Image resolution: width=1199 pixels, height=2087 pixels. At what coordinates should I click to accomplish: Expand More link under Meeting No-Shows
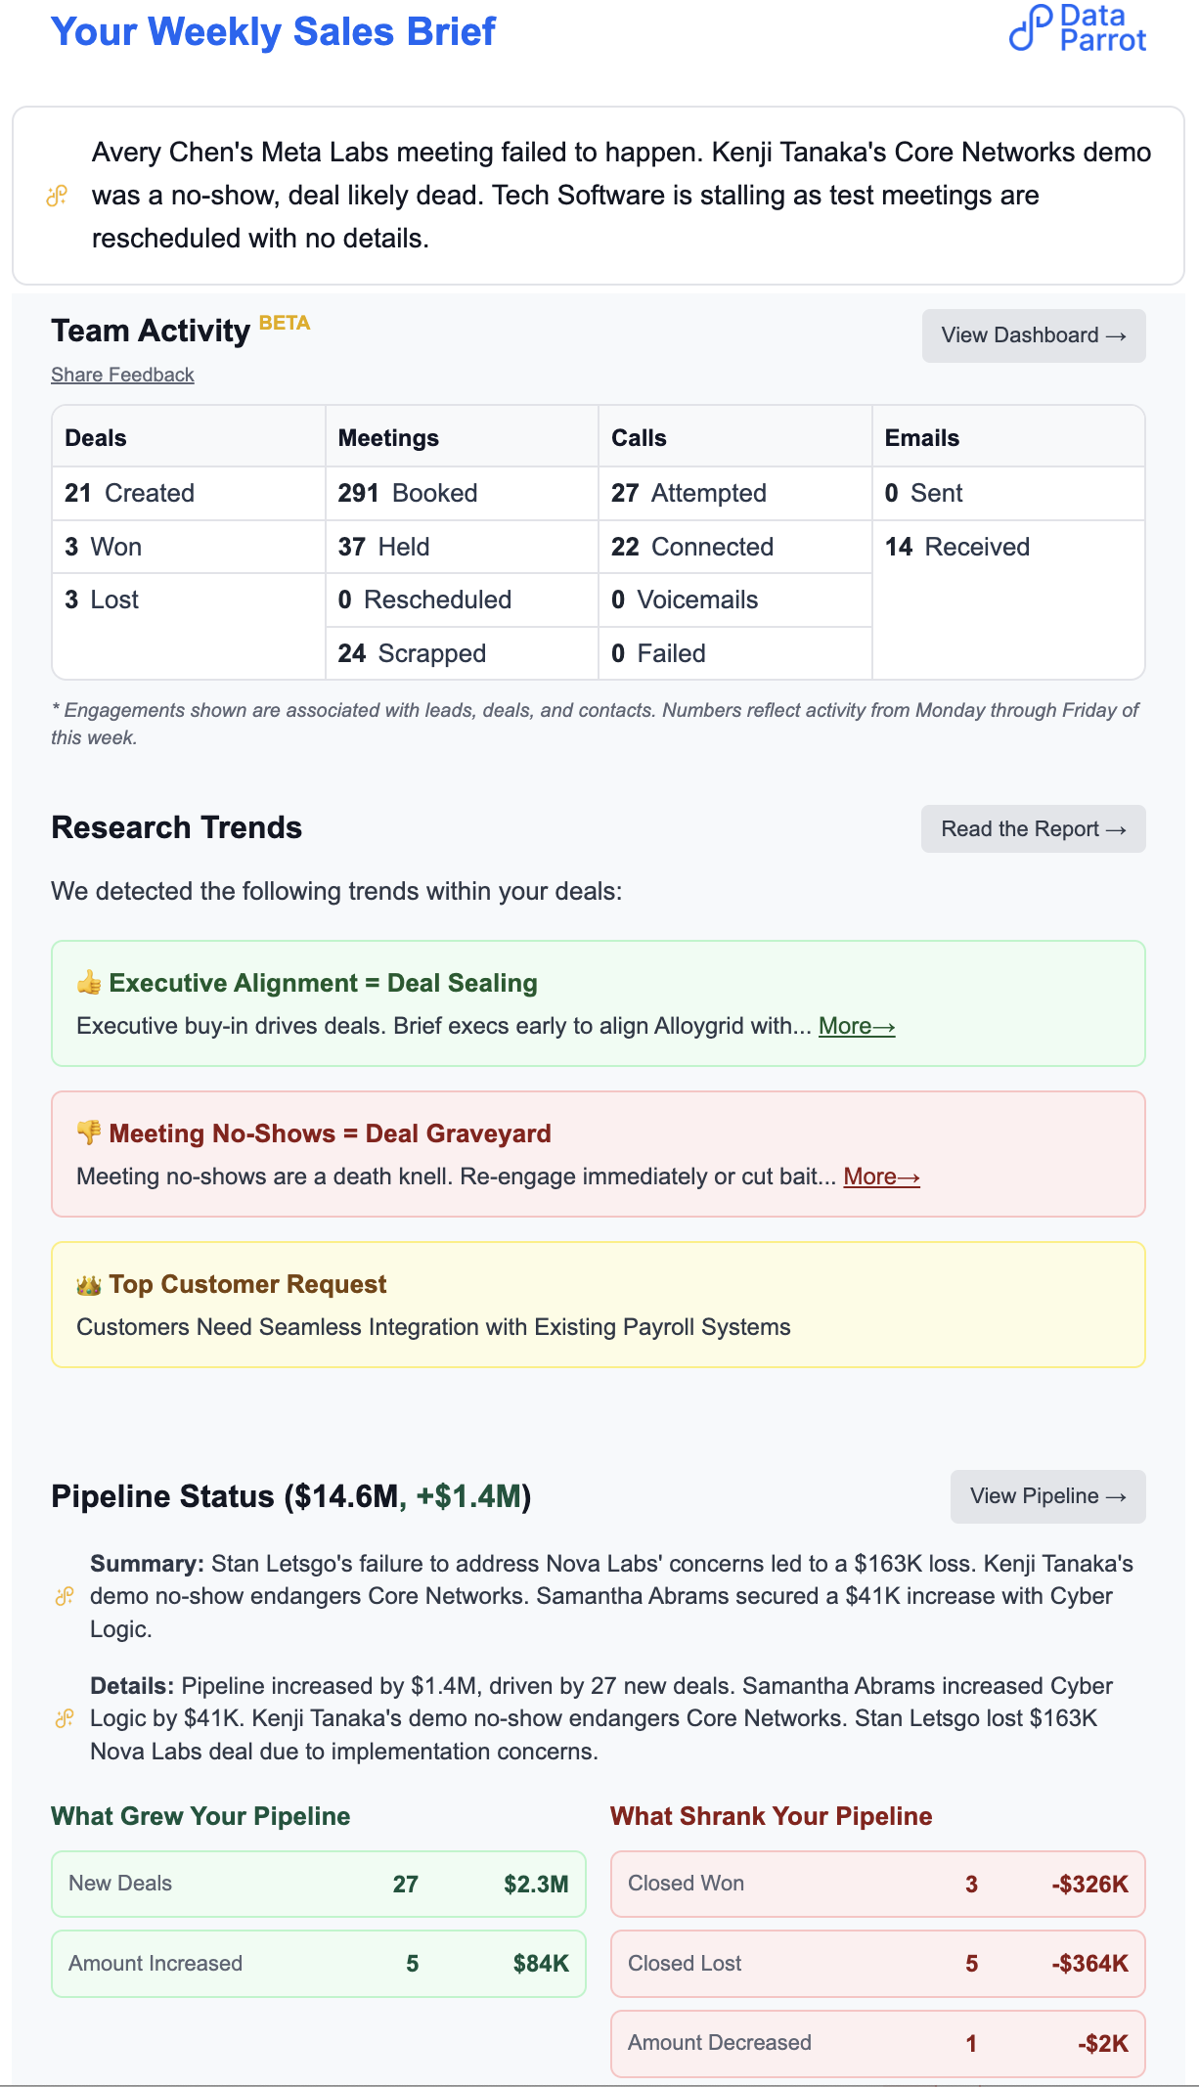point(881,1177)
